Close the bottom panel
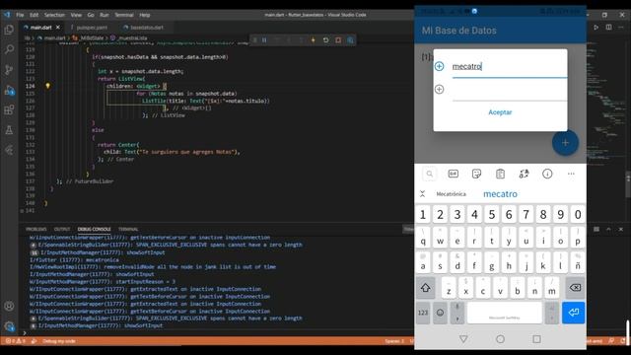 pyautogui.click(x=621, y=229)
